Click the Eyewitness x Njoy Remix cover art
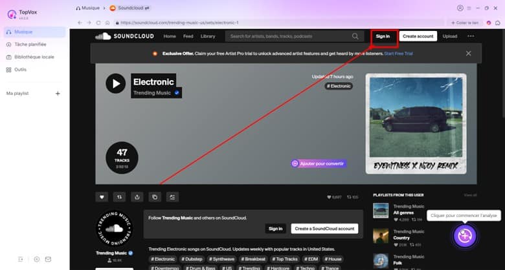The height and width of the screenshot is (270, 505). click(x=416, y=124)
